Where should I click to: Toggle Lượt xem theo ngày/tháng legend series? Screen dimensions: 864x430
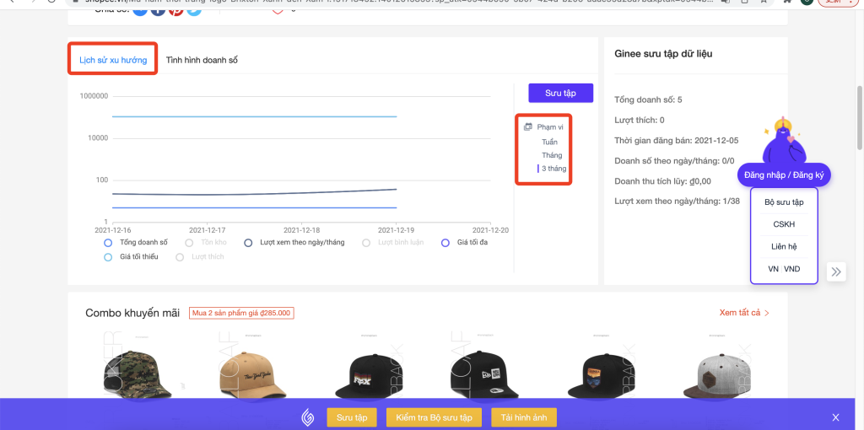click(294, 242)
